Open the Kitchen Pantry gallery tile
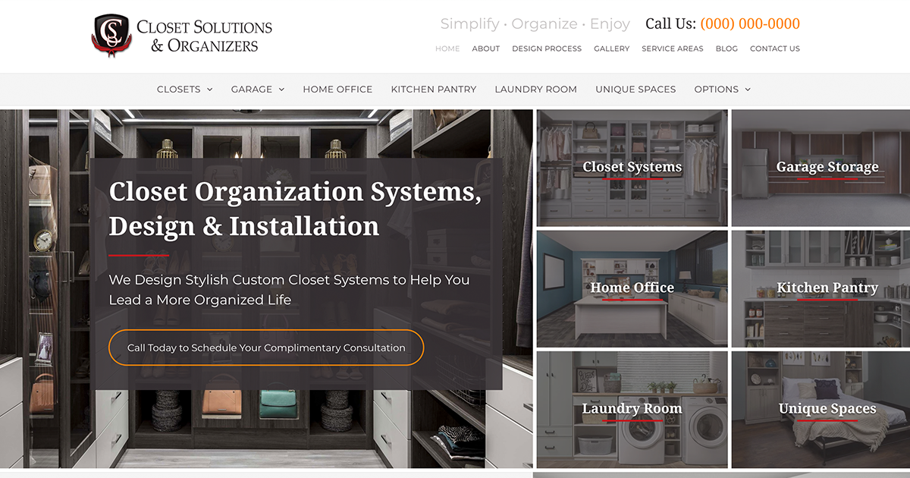Image resolution: width=910 pixels, height=478 pixels. click(x=827, y=288)
